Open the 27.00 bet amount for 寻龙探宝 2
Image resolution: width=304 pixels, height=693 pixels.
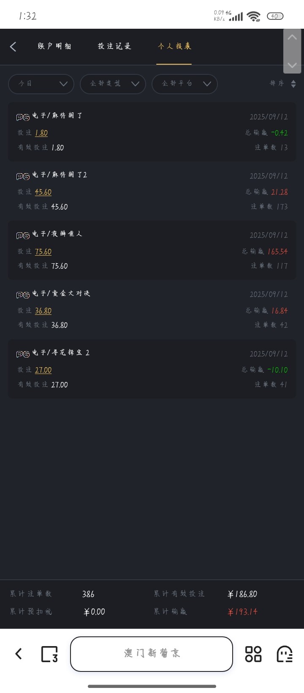point(43,370)
